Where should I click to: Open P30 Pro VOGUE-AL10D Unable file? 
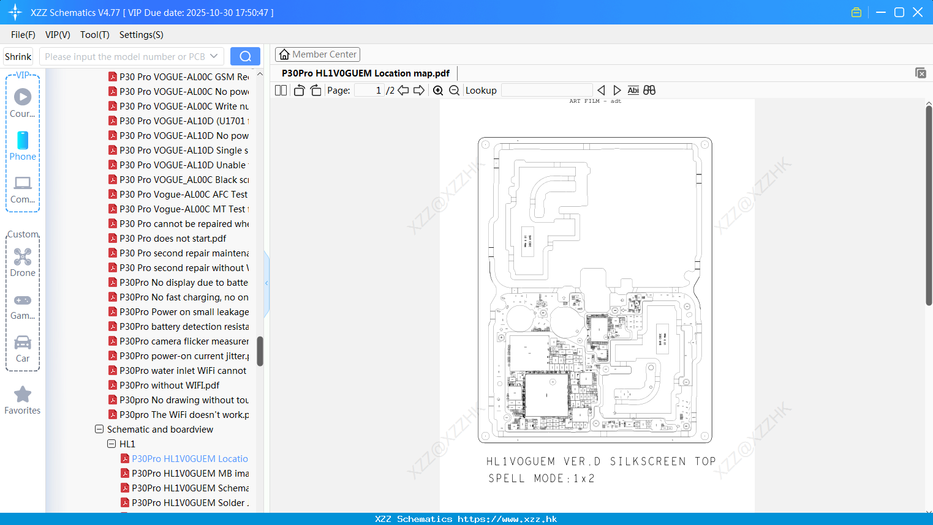coord(178,165)
